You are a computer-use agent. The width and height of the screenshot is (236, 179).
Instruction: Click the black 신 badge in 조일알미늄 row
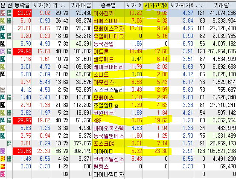pyautogui.click(x=3, y=105)
